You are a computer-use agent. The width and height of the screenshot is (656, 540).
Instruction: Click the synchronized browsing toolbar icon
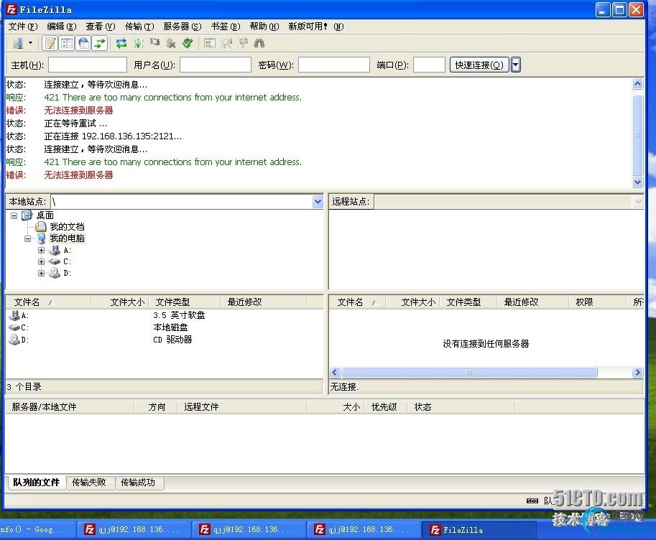pyautogui.click(x=243, y=43)
